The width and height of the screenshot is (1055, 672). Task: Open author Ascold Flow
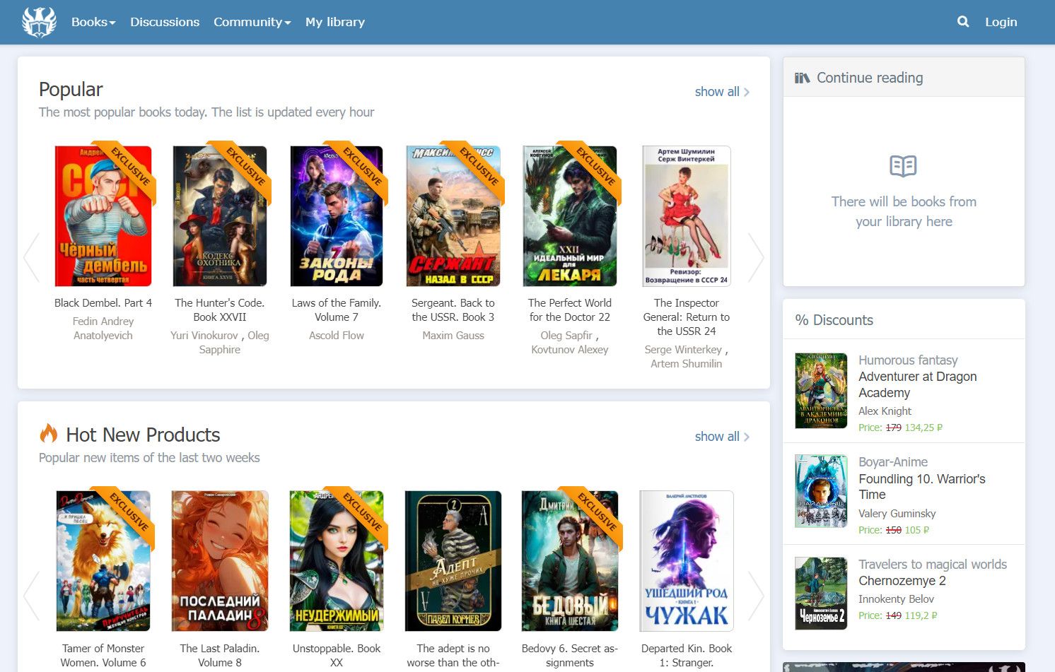337,336
